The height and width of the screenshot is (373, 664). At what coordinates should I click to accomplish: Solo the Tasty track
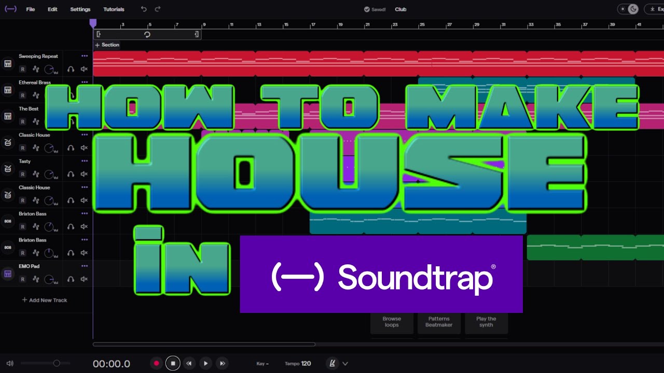pos(71,174)
